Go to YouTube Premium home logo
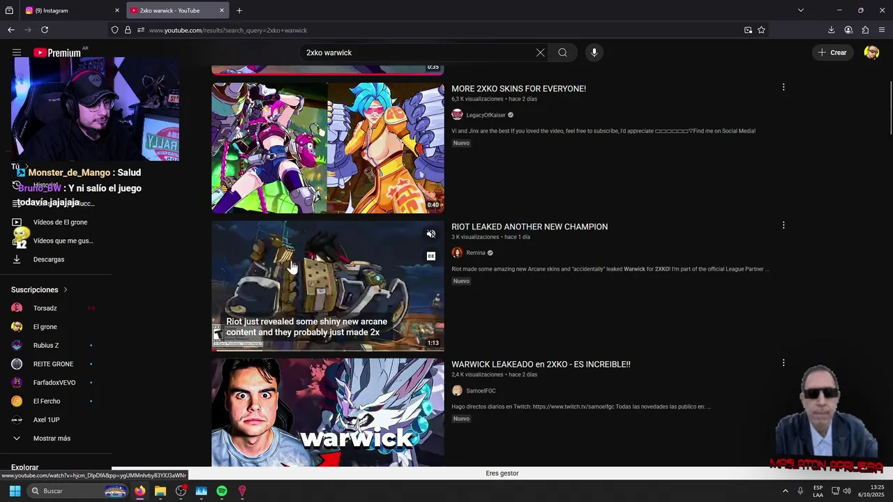 tap(57, 53)
